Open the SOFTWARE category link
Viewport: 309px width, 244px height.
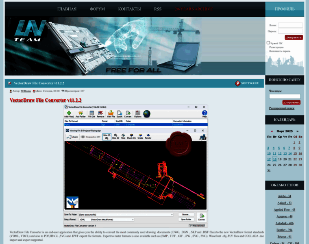point(250,83)
